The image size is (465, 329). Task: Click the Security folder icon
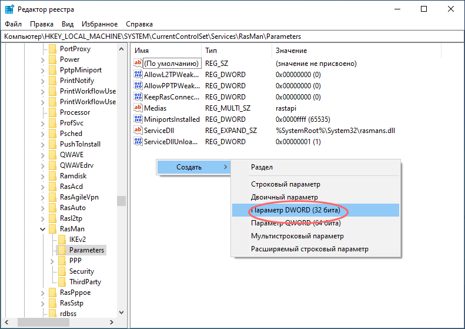(62, 271)
